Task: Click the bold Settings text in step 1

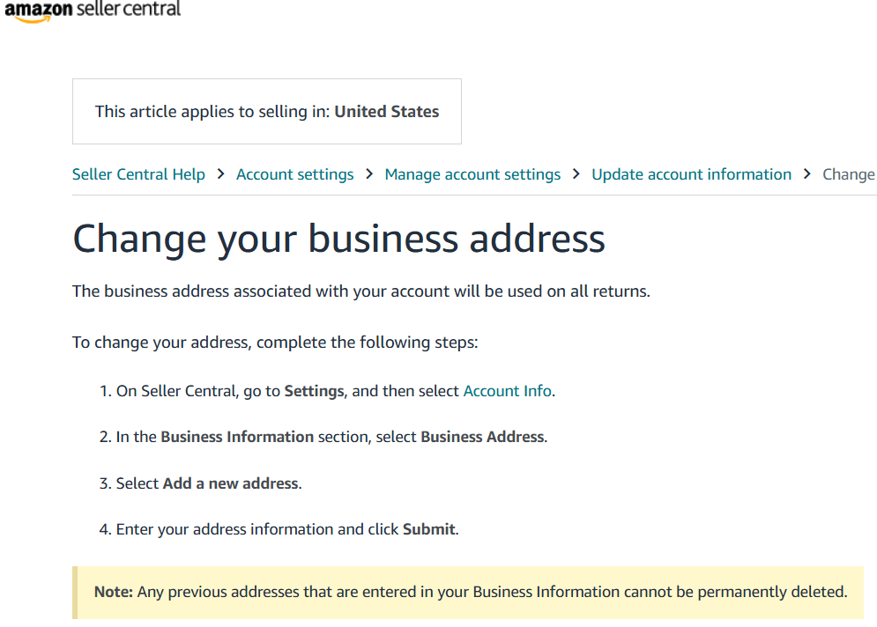Action: pyautogui.click(x=314, y=391)
